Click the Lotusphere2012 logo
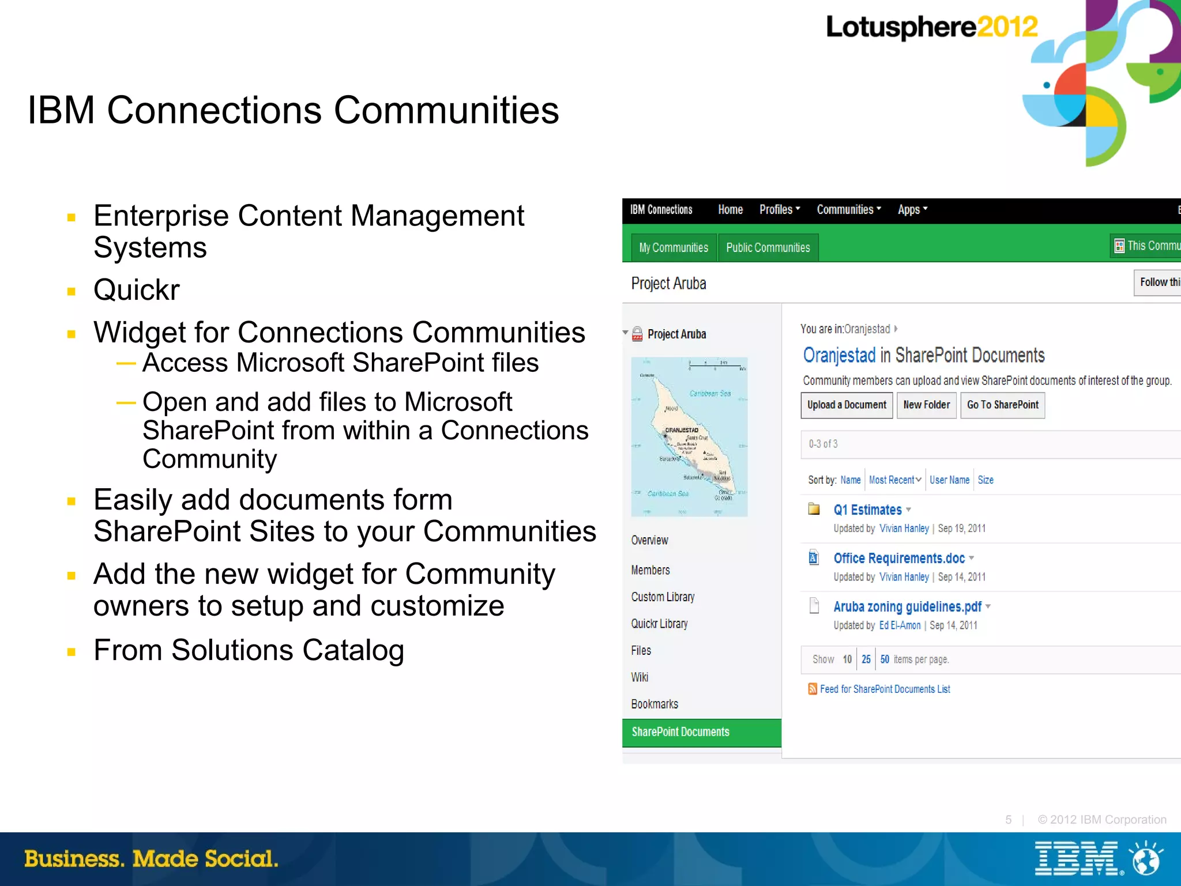 [x=931, y=27]
